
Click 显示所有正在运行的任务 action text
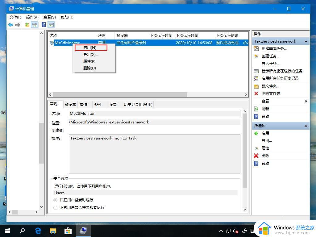pyautogui.click(x=282, y=71)
